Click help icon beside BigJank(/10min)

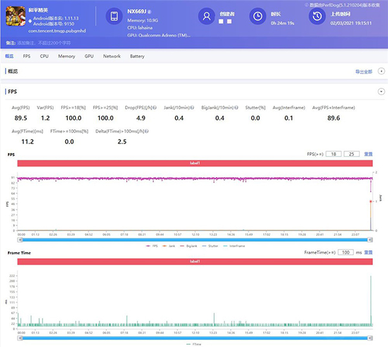237,108
